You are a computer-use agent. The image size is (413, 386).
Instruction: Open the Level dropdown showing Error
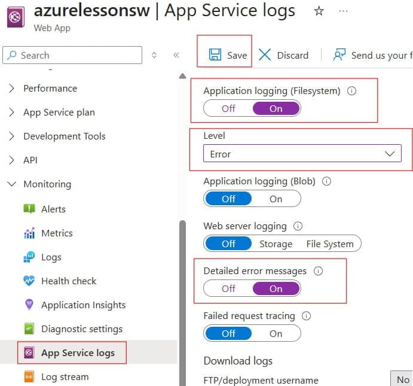point(302,153)
